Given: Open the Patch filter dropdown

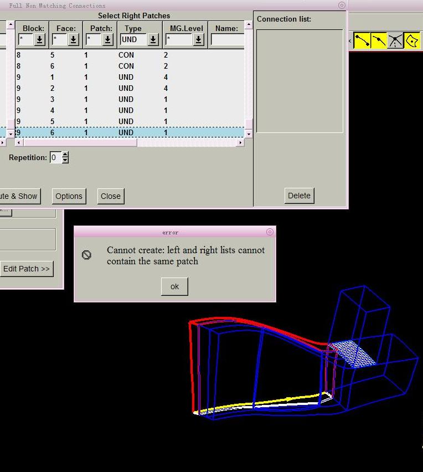Looking at the screenshot, I should point(107,40).
